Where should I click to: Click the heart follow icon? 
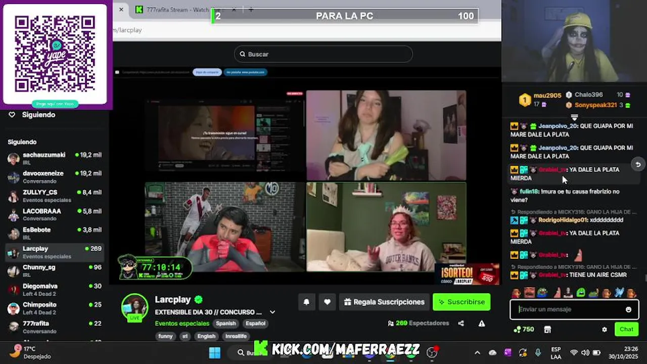point(327,302)
